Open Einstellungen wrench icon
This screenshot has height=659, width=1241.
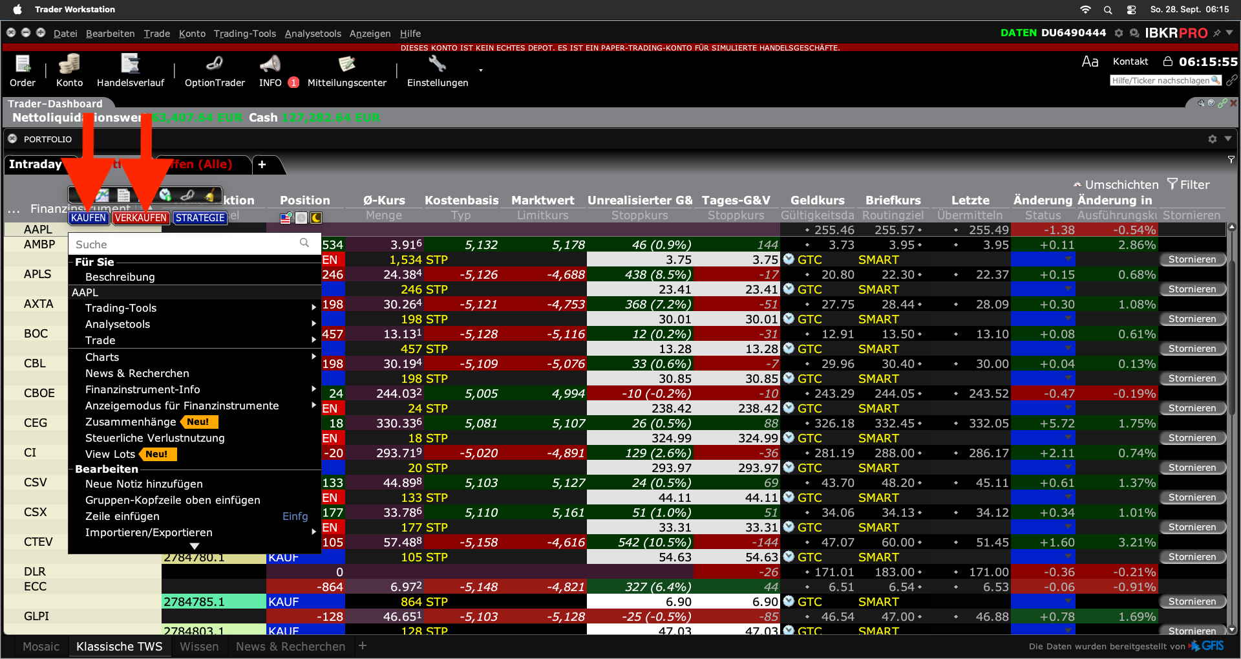pos(437,64)
